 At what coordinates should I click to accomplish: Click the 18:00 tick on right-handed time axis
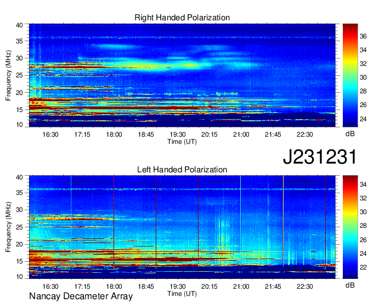pos(114,134)
